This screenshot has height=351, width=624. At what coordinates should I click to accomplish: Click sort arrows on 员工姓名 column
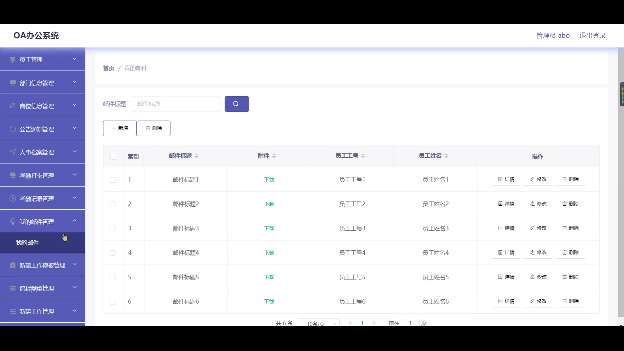pyautogui.click(x=446, y=156)
